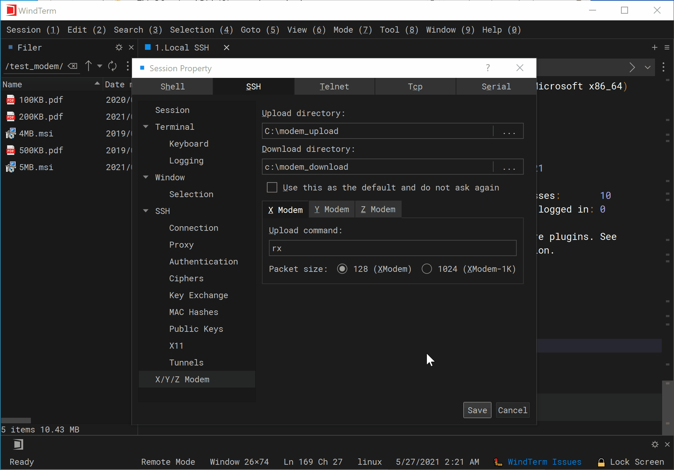Open the Authentication settings item
Viewport: 674px width, 470px height.
coord(204,261)
